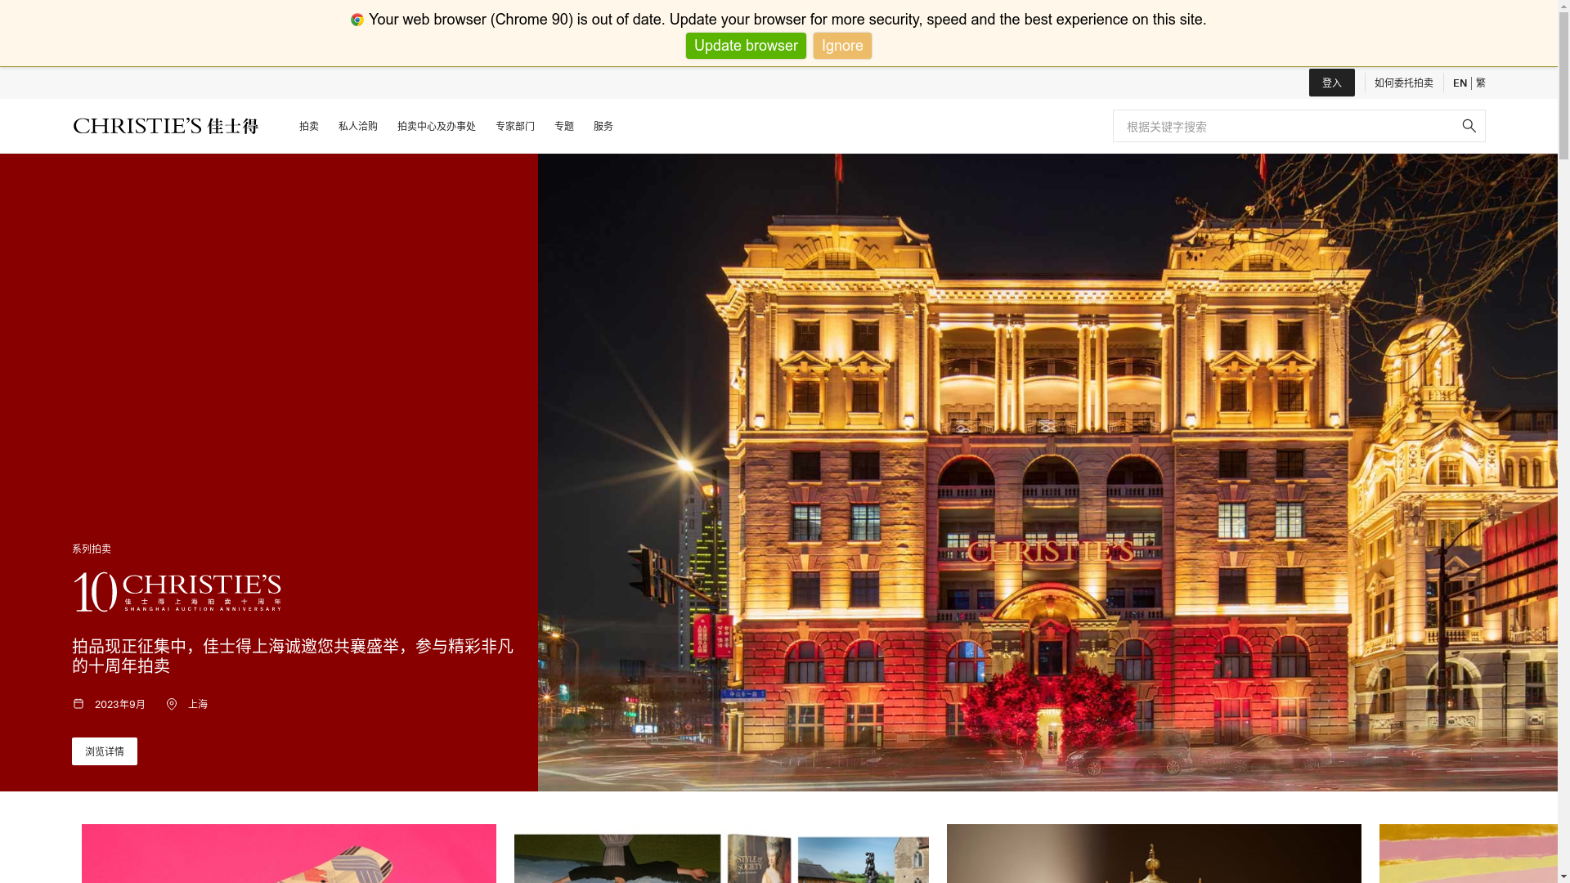Click the Chrome logo icon in banner
This screenshot has width=1570, height=883.
[x=357, y=20]
